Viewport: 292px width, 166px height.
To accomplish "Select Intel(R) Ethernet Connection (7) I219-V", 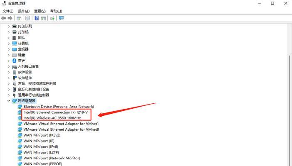I will pyautogui.click(x=55, y=112).
